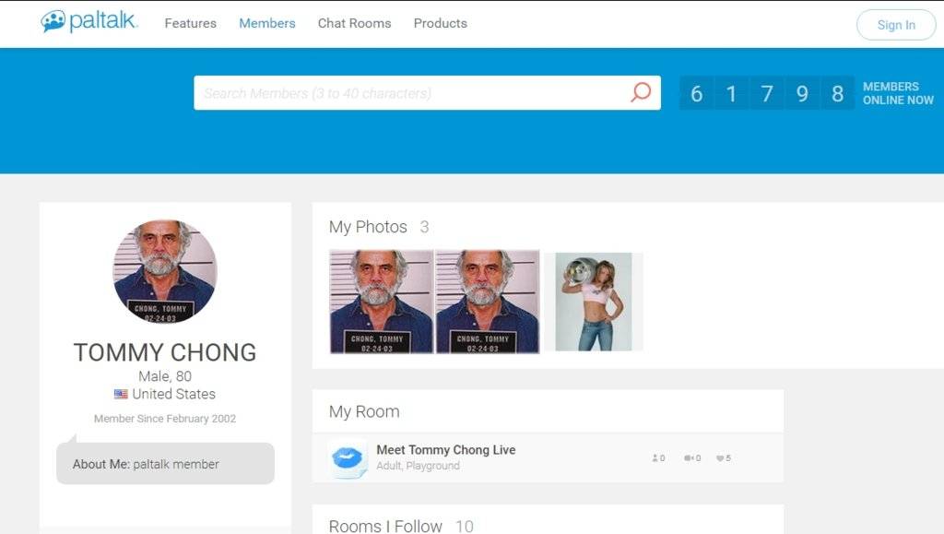The height and width of the screenshot is (534, 944).
Task: Click Tommy Chong's circular profile picture
Action: [165, 270]
